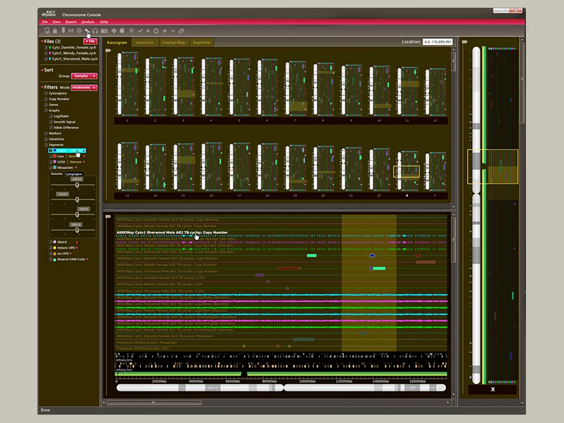This screenshot has height=423, width=564.
Task: Click the envelope mail icon
Action: pos(71,31)
